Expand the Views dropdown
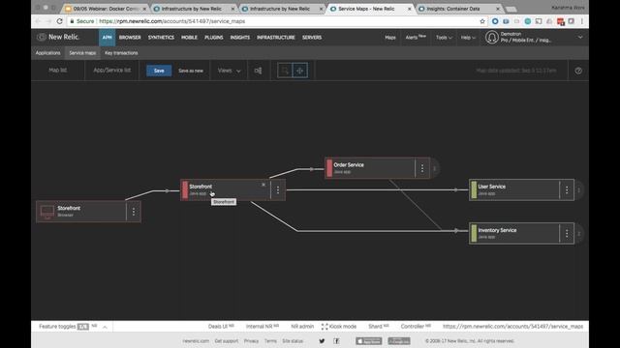 [229, 71]
